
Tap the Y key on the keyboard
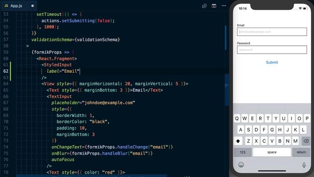coord(276,118)
